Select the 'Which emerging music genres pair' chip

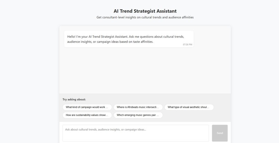point(138,115)
